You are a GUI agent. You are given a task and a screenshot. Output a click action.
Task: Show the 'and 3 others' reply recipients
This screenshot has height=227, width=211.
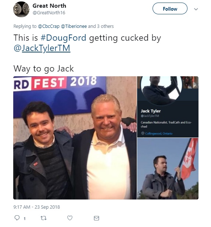(x=101, y=26)
